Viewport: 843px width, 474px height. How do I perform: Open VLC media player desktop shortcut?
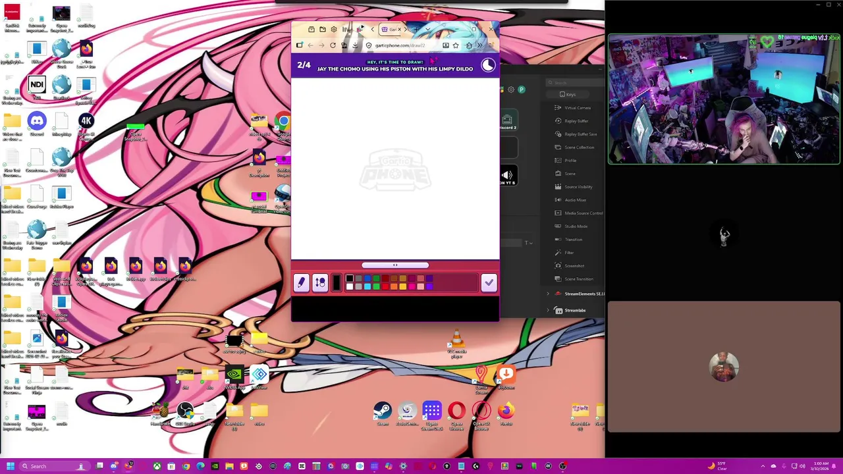pyautogui.click(x=456, y=344)
